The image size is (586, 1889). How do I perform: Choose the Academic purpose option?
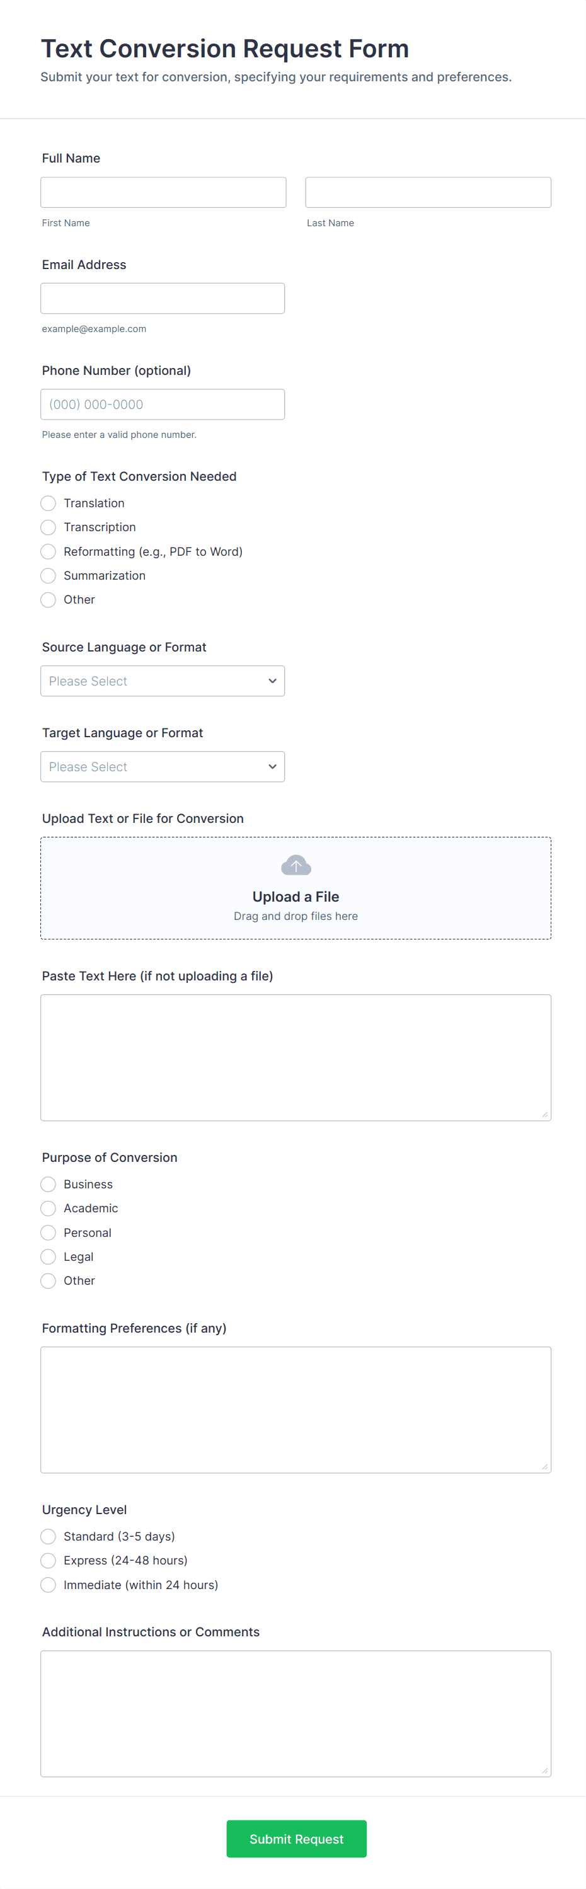[49, 1209]
